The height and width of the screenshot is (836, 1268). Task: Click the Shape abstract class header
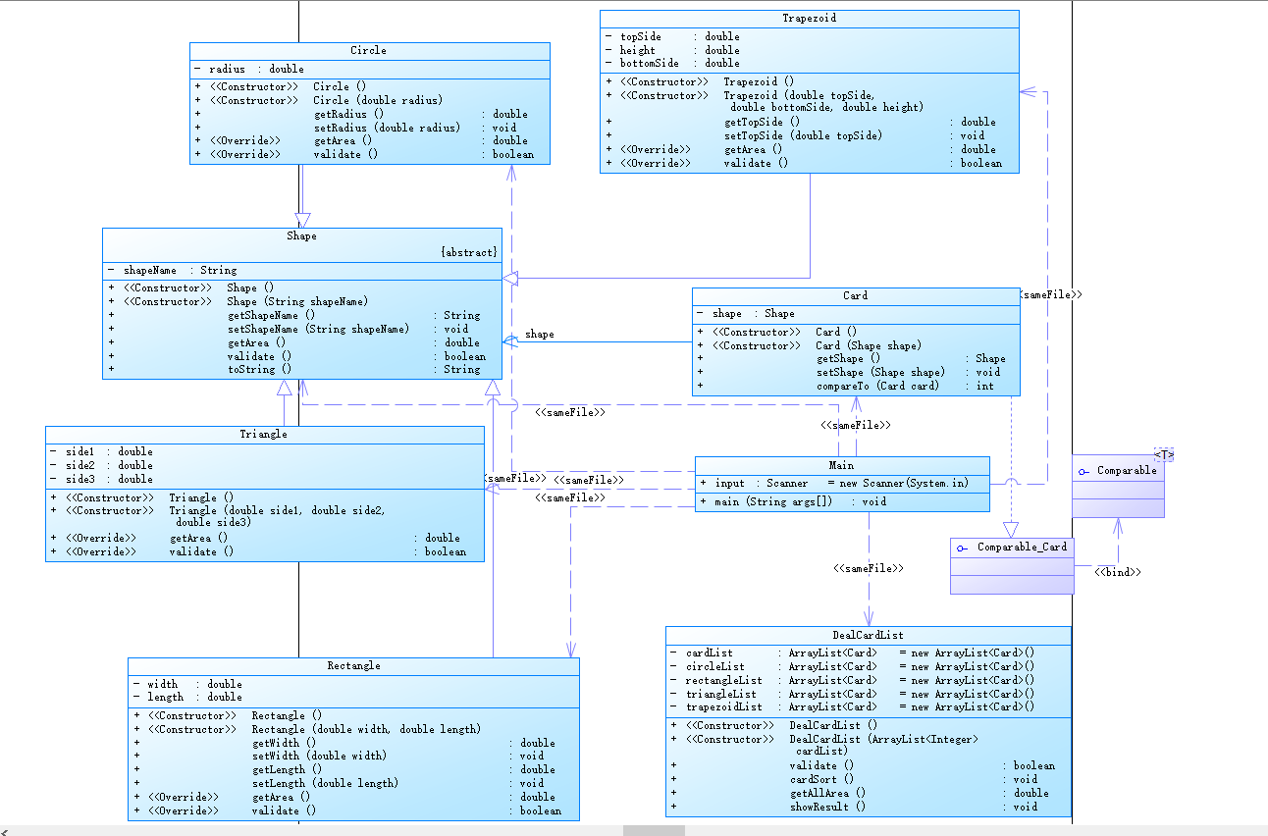[302, 236]
